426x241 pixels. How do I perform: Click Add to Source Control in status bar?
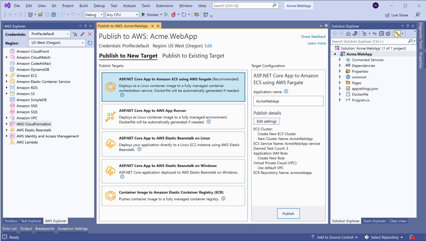[334, 237]
